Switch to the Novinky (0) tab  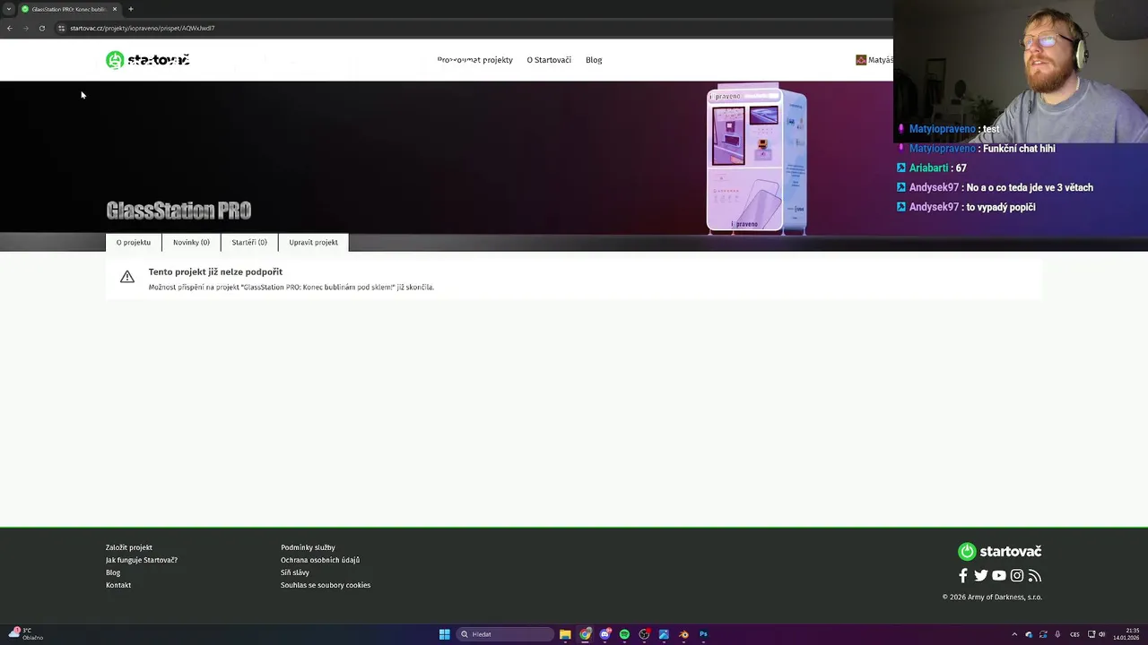[x=191, y=242]
